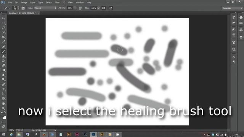Select the Quick Selection tool
The image size is (244, 137).
[x=3, y=32]
